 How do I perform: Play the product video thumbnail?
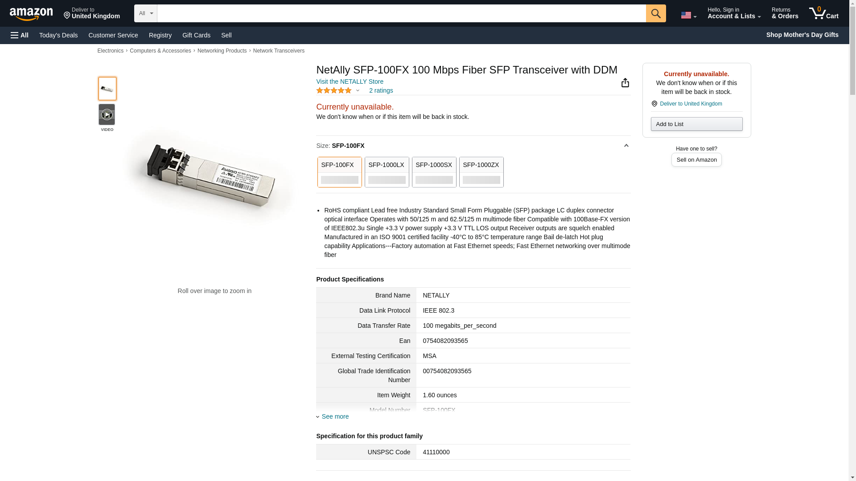tap(107, 115)
